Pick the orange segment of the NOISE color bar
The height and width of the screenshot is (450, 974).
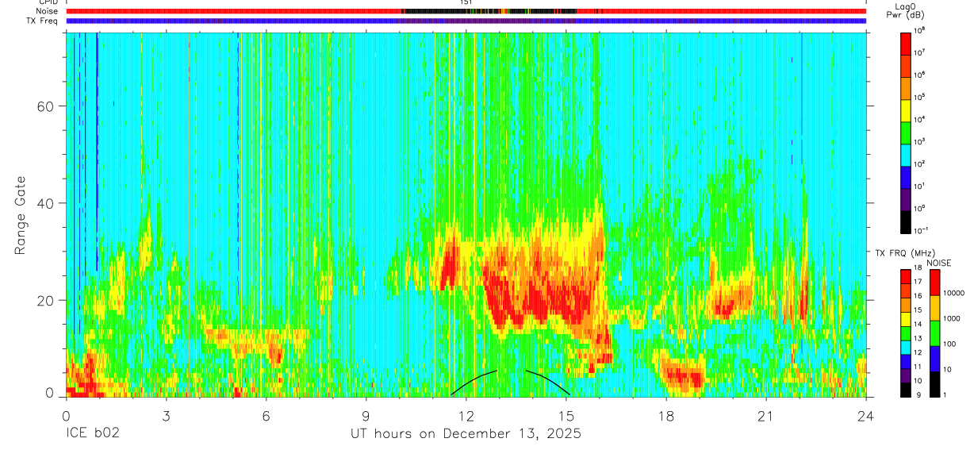tap(934, 307)
